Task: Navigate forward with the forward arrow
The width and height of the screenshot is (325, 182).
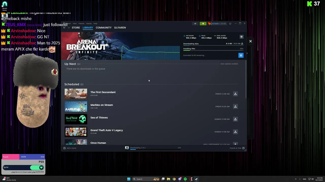Action: 69,28
